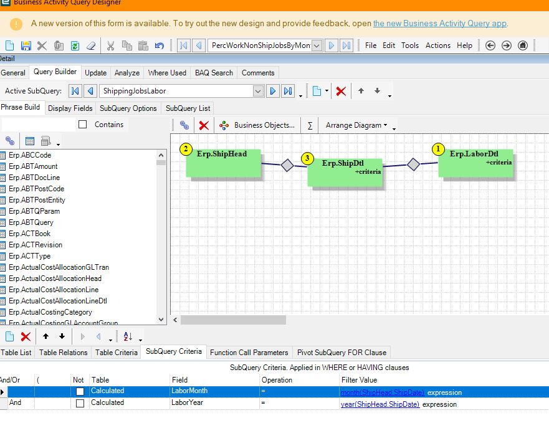Select Erp.ABTQuery in table list

(x=31, y=222)
